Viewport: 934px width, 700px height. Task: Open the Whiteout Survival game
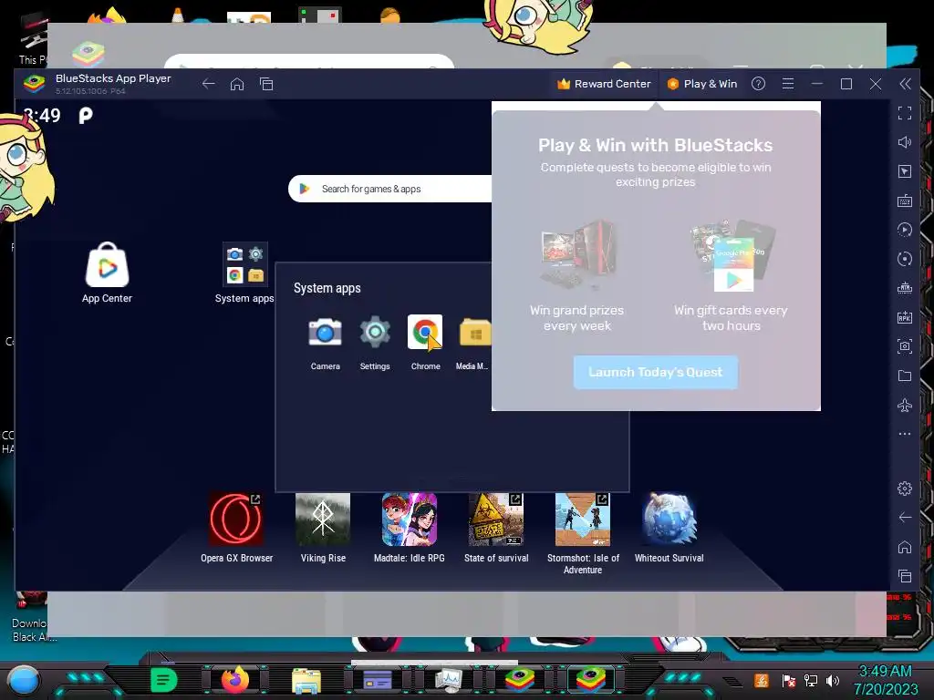click(x=669, y=519)
